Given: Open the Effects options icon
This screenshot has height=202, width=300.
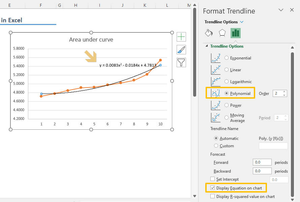Looking at the screenshot, I should point(222,33).
